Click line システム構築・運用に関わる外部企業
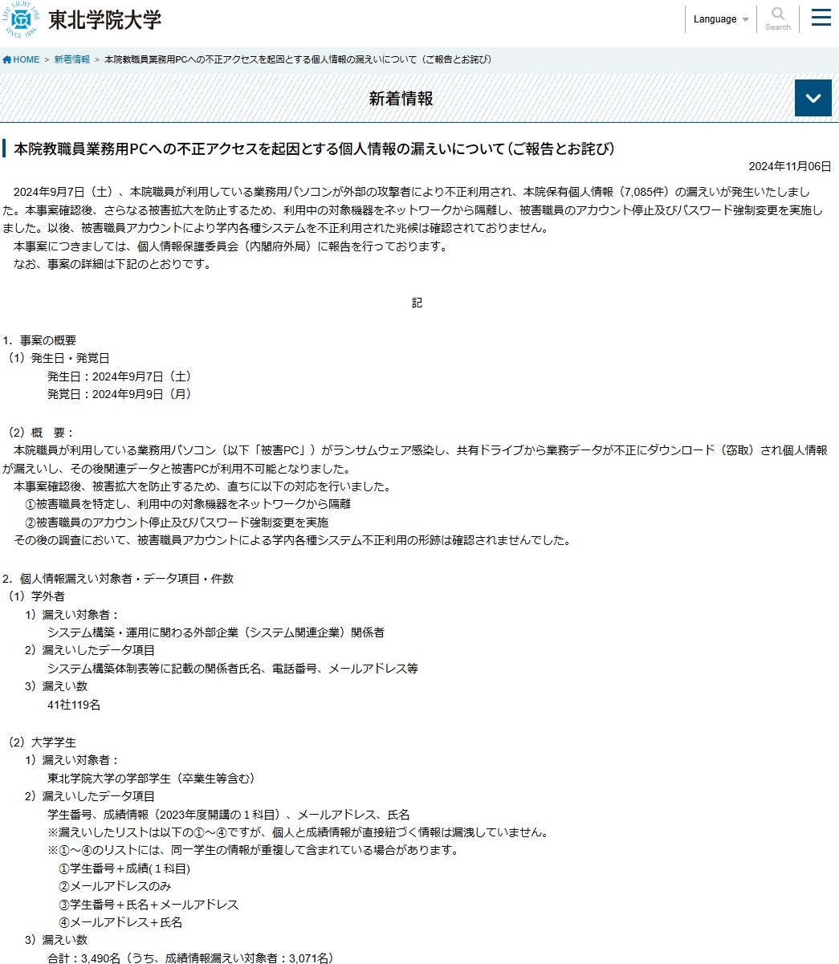Screen dimensions: 839x964 pos(216,632)
